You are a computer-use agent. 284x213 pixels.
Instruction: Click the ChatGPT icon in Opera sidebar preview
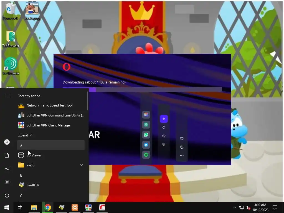146,125
